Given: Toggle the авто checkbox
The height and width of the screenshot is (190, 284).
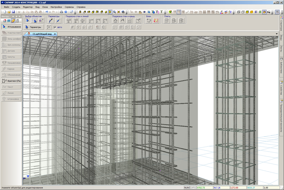Looking at the screenshot, I should click(55, 27).
